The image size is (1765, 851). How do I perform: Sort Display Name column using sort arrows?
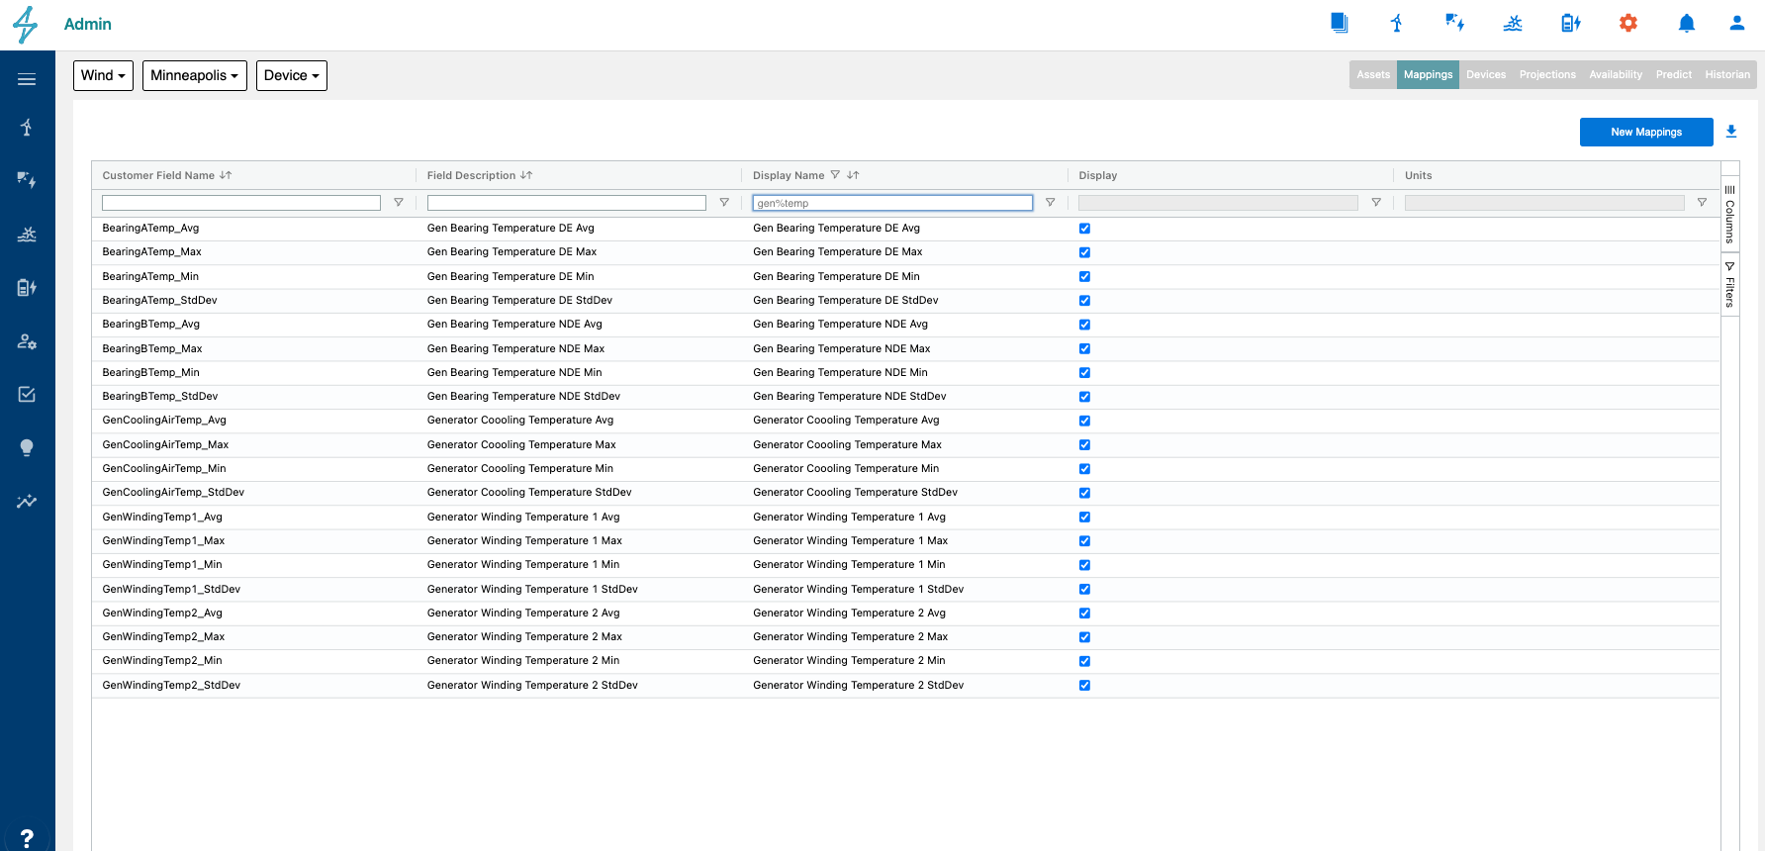pyautogui.click(x=853, y=175)
